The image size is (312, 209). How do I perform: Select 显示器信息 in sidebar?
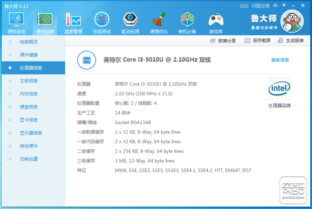point(33,133)
